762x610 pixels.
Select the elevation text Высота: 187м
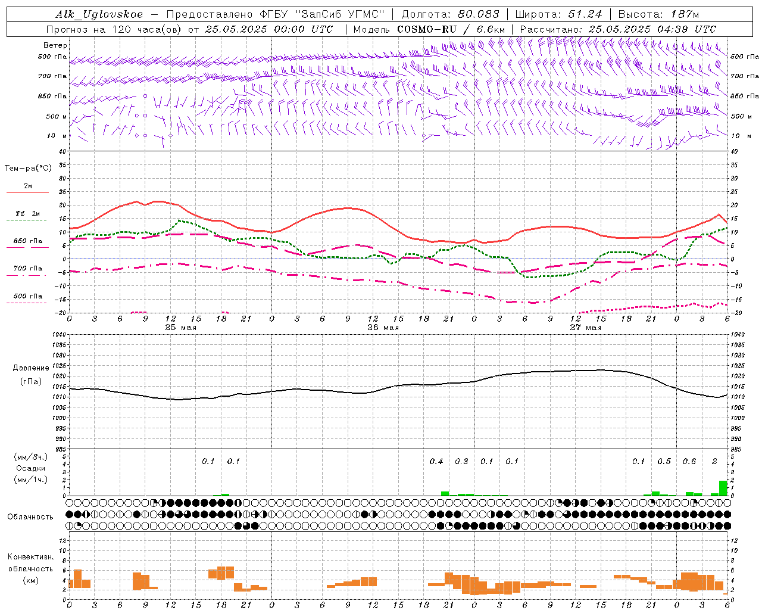click(658, 14)
